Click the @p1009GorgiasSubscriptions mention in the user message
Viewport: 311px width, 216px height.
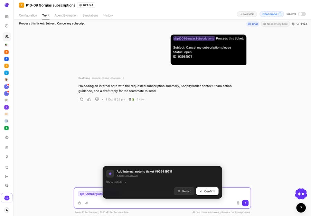pyautogui.click(x=194, y=38)
